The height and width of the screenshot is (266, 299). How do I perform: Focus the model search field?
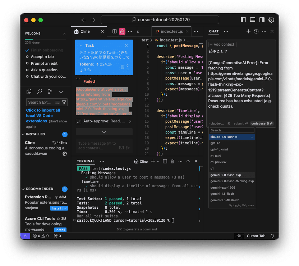click(x=232, y=130)
